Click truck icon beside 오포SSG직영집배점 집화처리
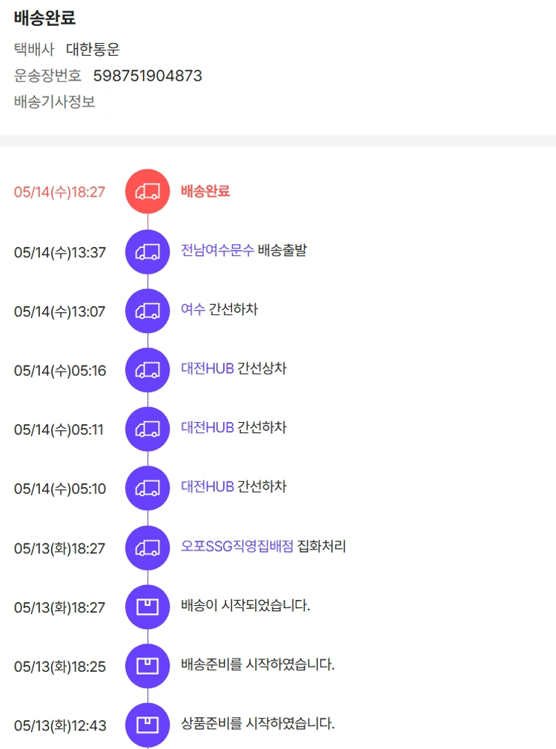 coord(148,548)
